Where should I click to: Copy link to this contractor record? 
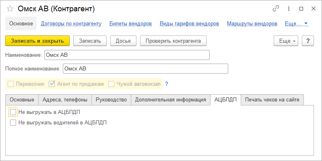coord(276,8)
